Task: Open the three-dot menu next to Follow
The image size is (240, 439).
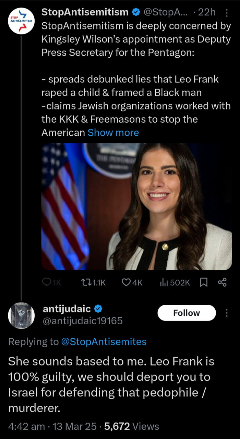Action: [226, 313]
